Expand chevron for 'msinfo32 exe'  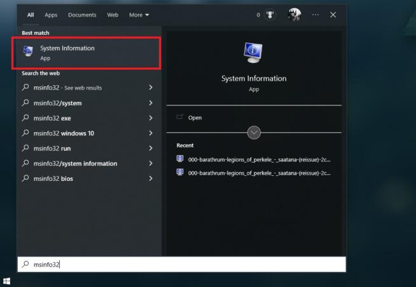tap(151, 118)
